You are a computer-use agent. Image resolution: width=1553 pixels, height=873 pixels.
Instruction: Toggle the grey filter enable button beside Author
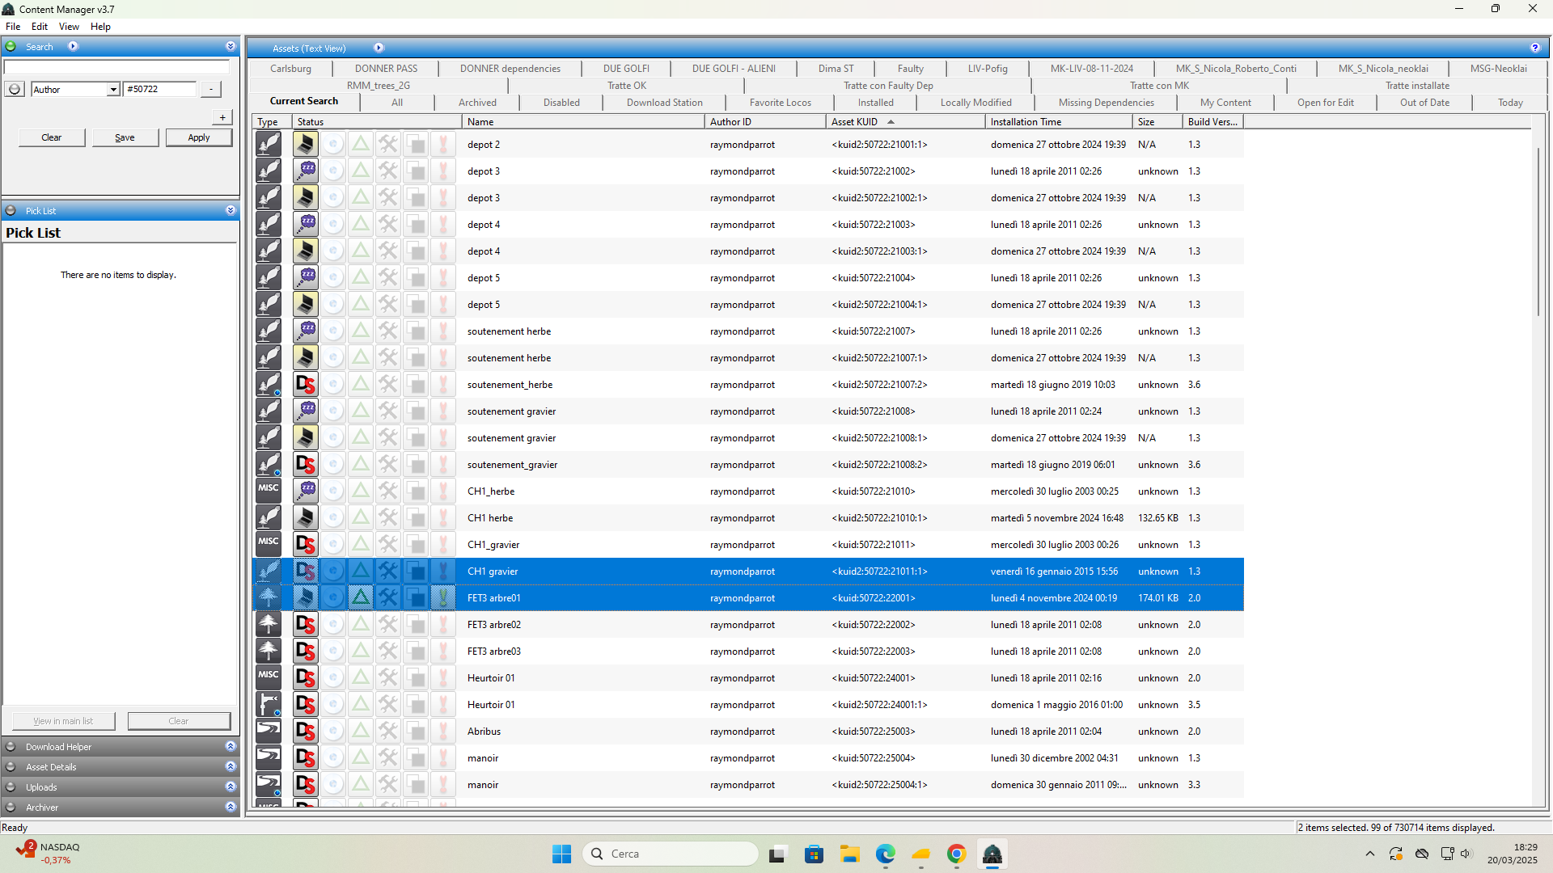15,89
